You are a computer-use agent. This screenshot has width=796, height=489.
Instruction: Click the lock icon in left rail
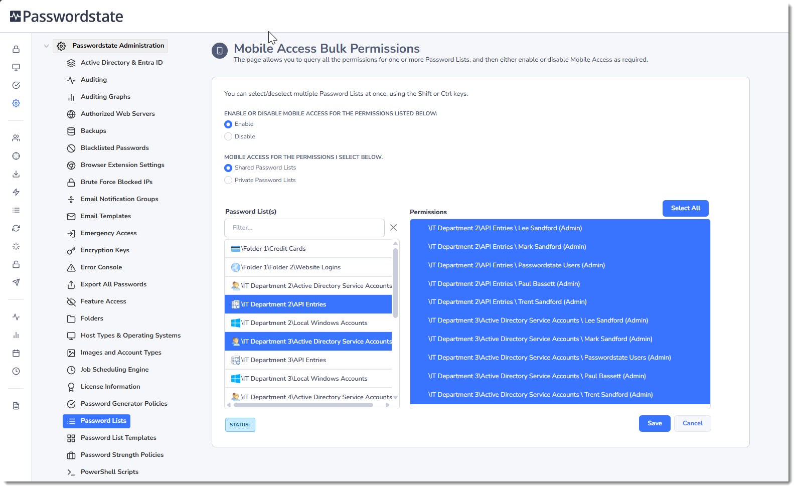click(16, 49)
